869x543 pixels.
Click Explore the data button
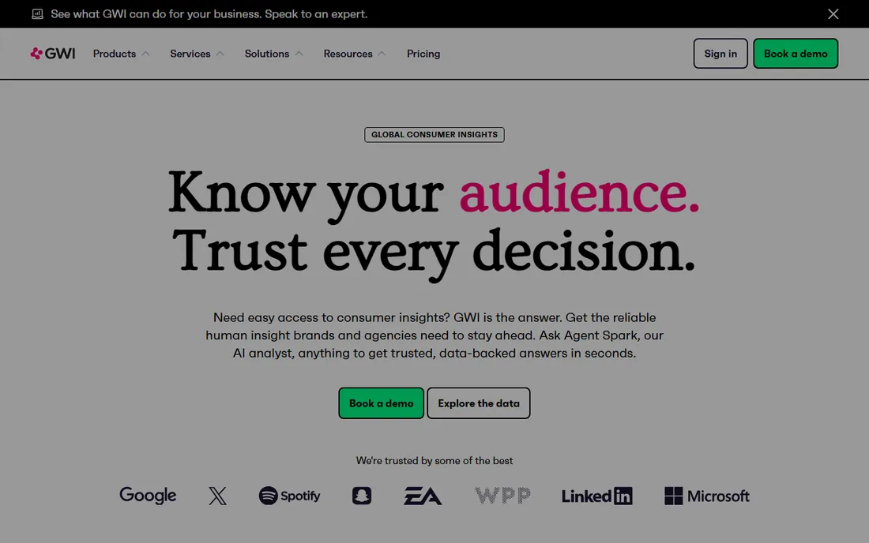pyautogui.click(x=479, y=403)
